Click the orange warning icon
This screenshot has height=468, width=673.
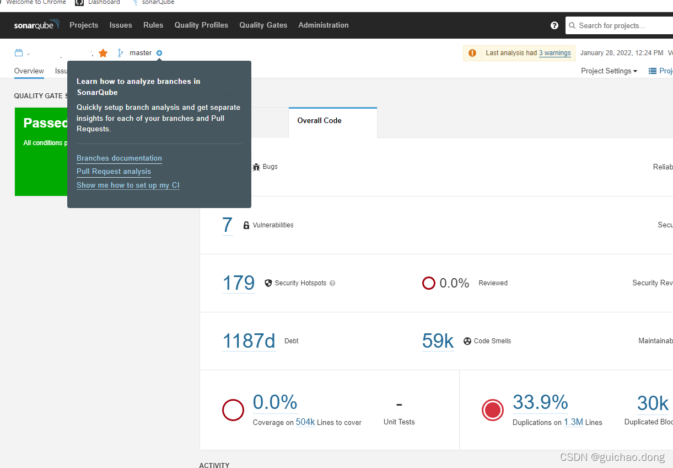pyautogui.click(x=472, y=53)
